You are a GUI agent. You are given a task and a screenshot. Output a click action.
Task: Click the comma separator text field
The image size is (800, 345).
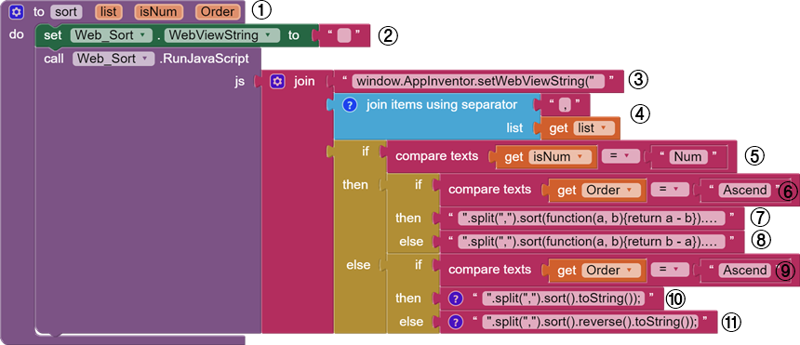point(564,105)
